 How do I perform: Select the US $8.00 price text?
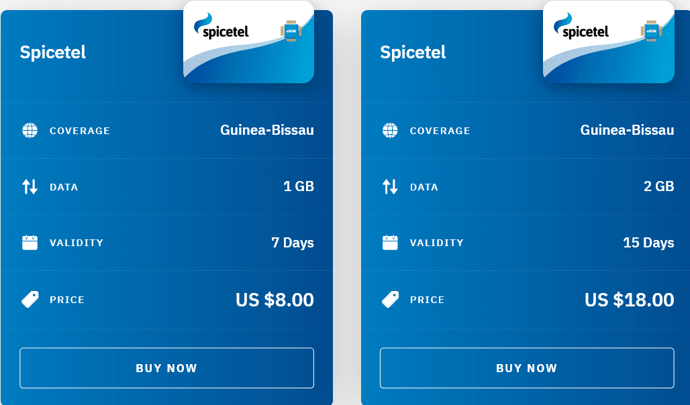[x=275, y=300]
